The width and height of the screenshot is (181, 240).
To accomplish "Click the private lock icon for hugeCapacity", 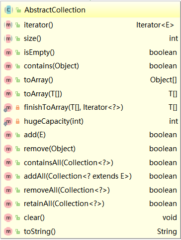I will [17, 121].
